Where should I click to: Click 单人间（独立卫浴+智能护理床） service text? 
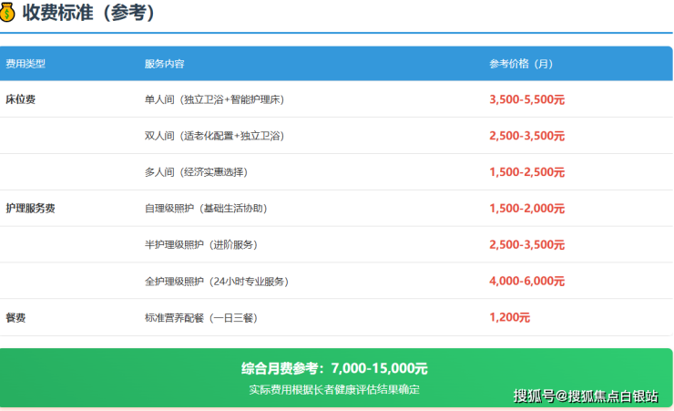pos(214,99)
